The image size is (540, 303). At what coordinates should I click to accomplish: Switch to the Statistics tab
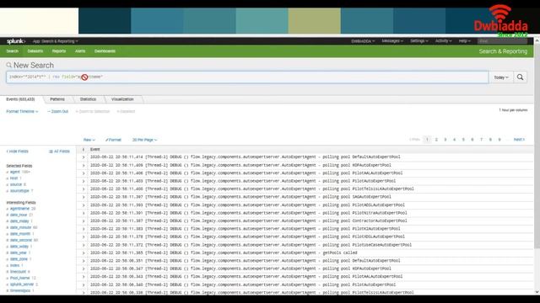coord(88,99)
